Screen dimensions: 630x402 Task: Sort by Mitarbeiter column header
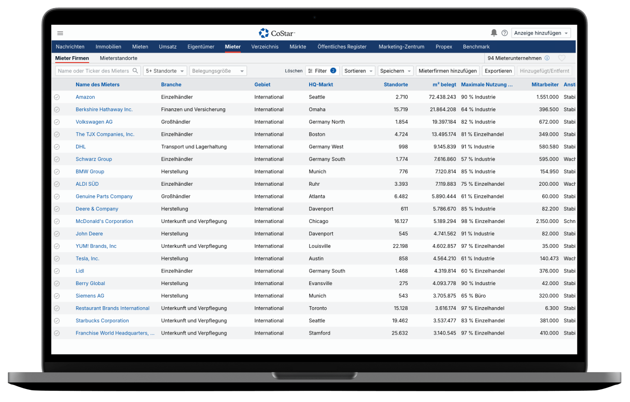click(x=545, y=85)
